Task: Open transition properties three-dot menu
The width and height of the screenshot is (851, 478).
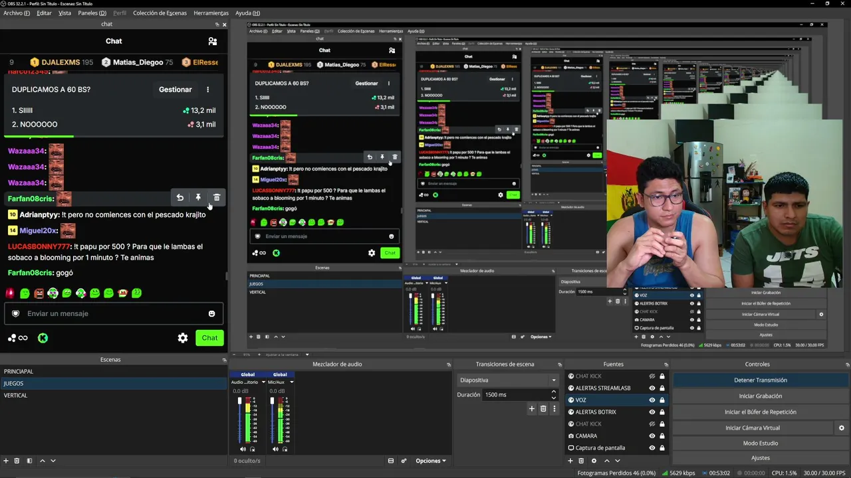Action: 554,409
